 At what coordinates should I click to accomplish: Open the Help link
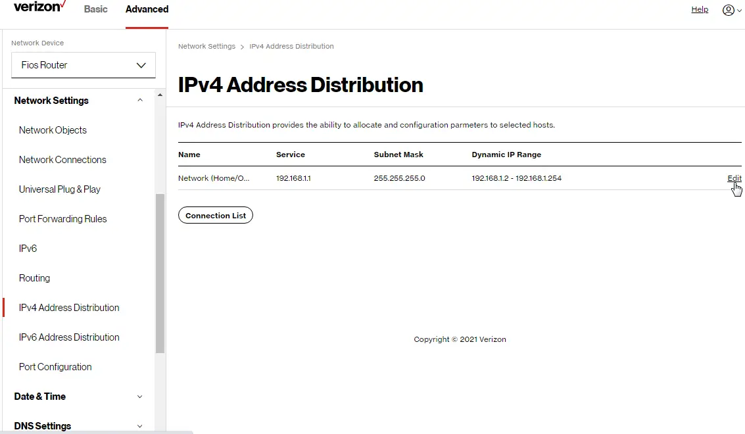[700, 9]
